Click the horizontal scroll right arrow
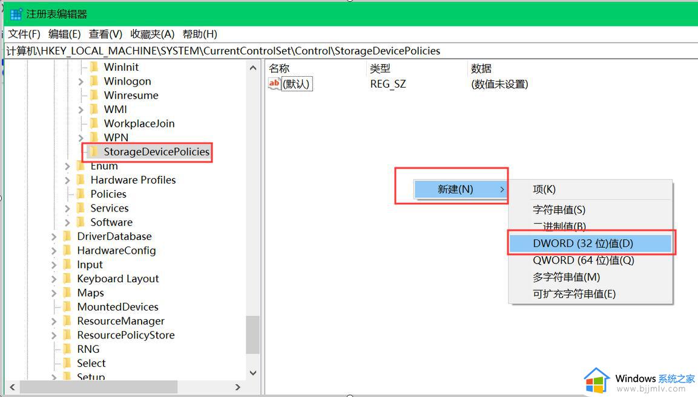The width and height of the screenshot is (698, 397). pos(238,387)
